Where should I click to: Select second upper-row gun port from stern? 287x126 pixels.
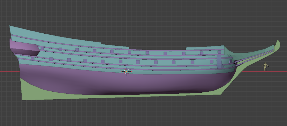(60, 49)
